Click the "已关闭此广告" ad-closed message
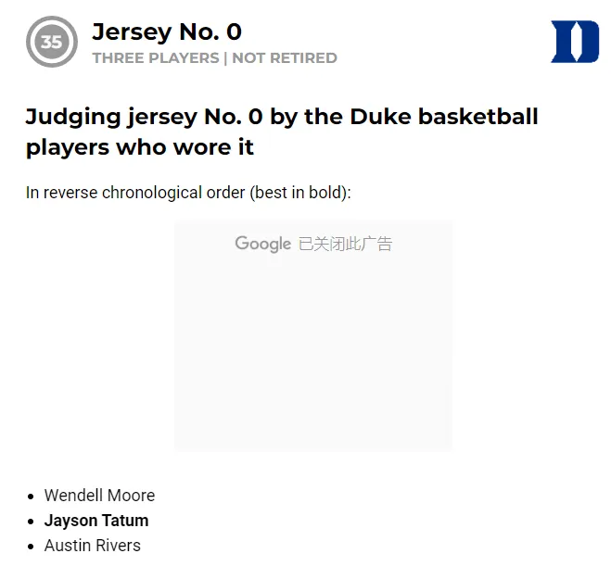Viewport: 611px width, 566px height. point(345,244)
